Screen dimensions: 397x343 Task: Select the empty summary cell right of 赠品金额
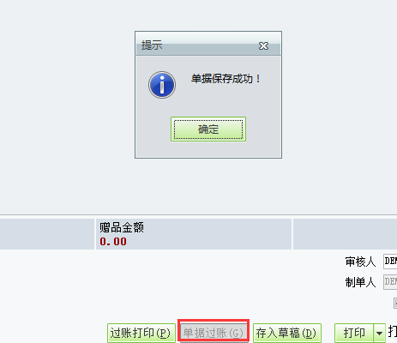click(345, 234)
